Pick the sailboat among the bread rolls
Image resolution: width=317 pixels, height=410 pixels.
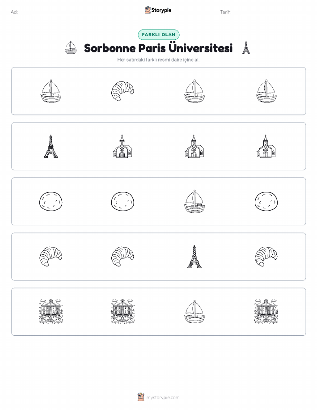[194, 201]
